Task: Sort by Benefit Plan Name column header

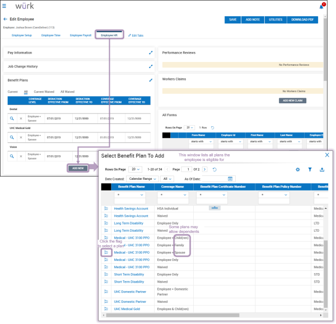Action: coord(132,187)
